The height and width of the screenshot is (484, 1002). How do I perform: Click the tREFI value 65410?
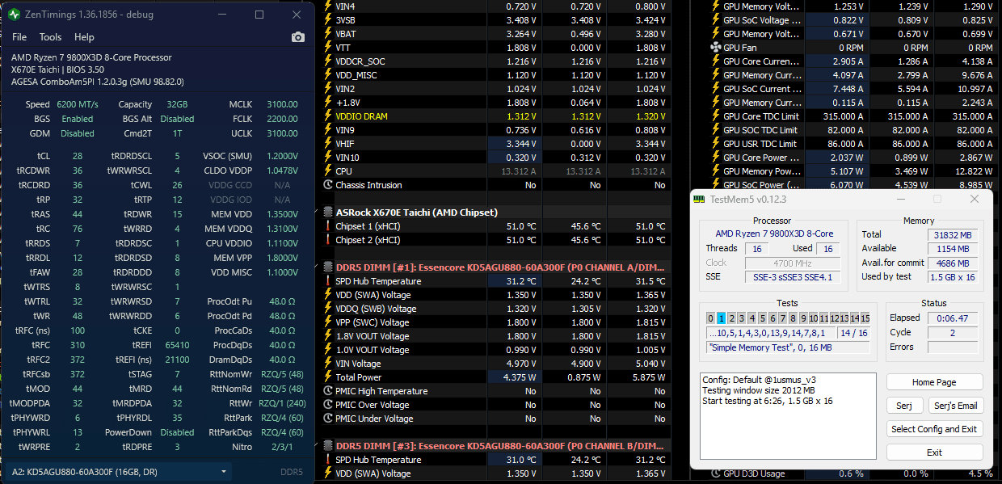pyautogui.click(x=177, y=345)
